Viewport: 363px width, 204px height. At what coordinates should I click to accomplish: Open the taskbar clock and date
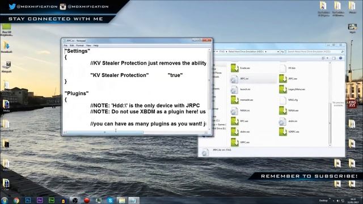coord(353,201)
